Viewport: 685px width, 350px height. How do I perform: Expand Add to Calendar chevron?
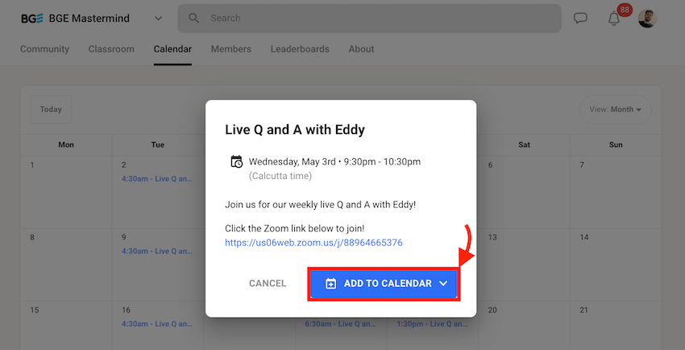tap(443, 284)
